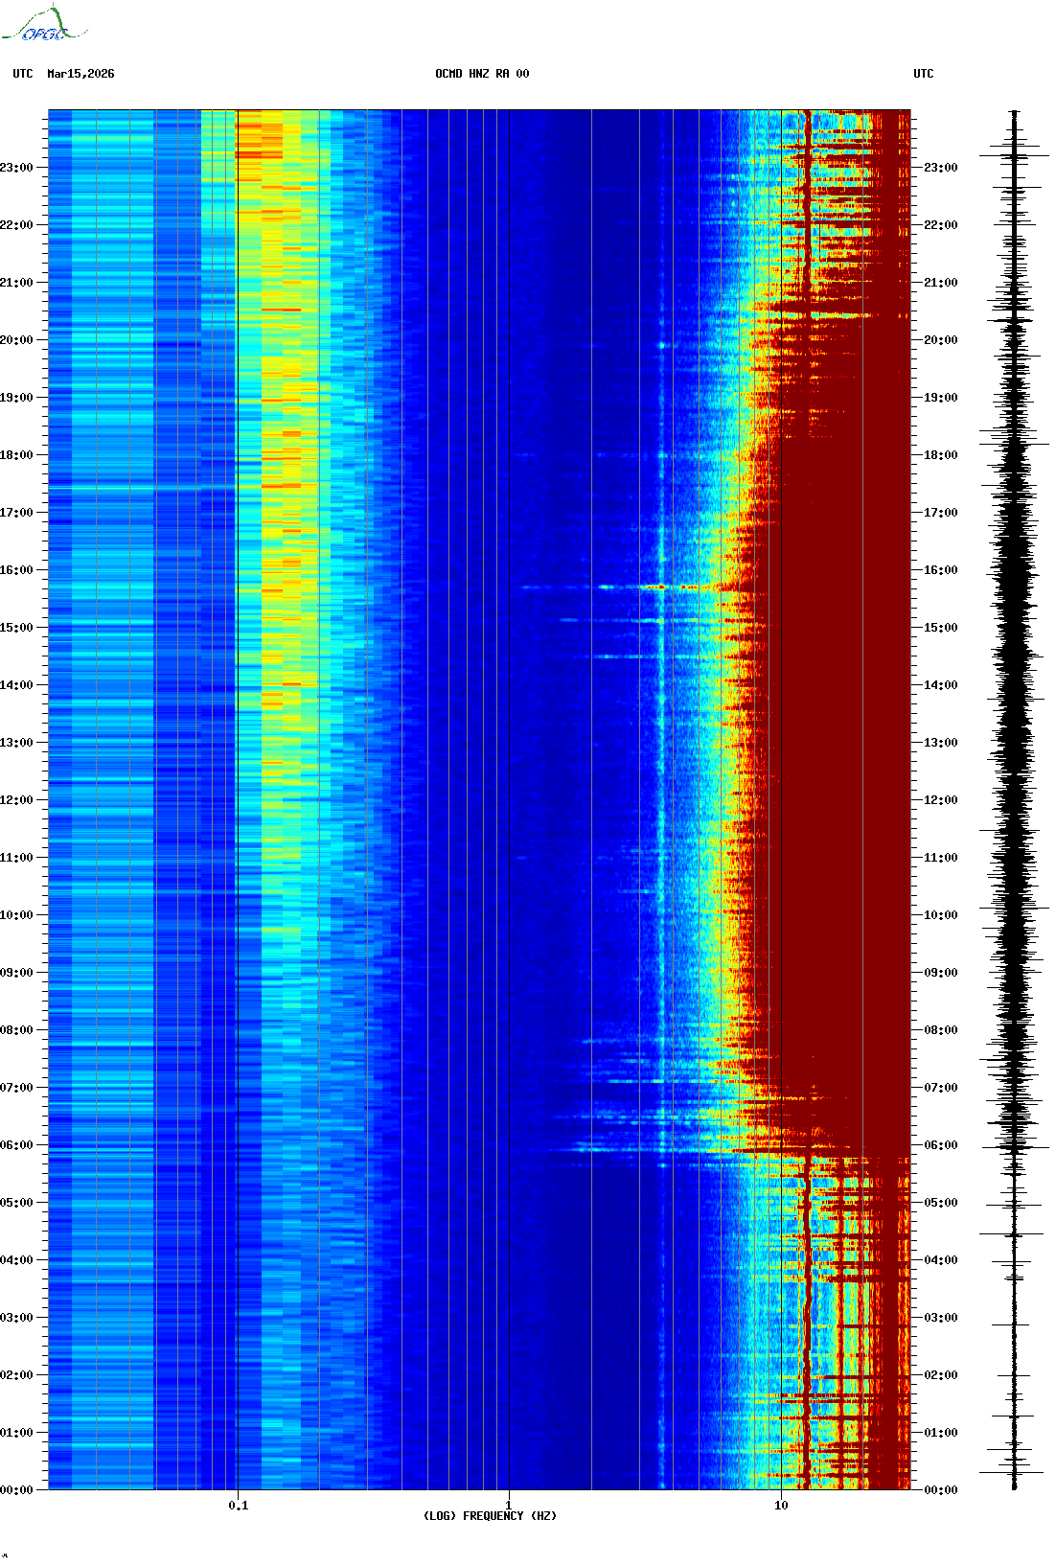Click the 04:00 label on the right time axis
This screenshot has height=1566, width=1056.
coord(941,1260)
